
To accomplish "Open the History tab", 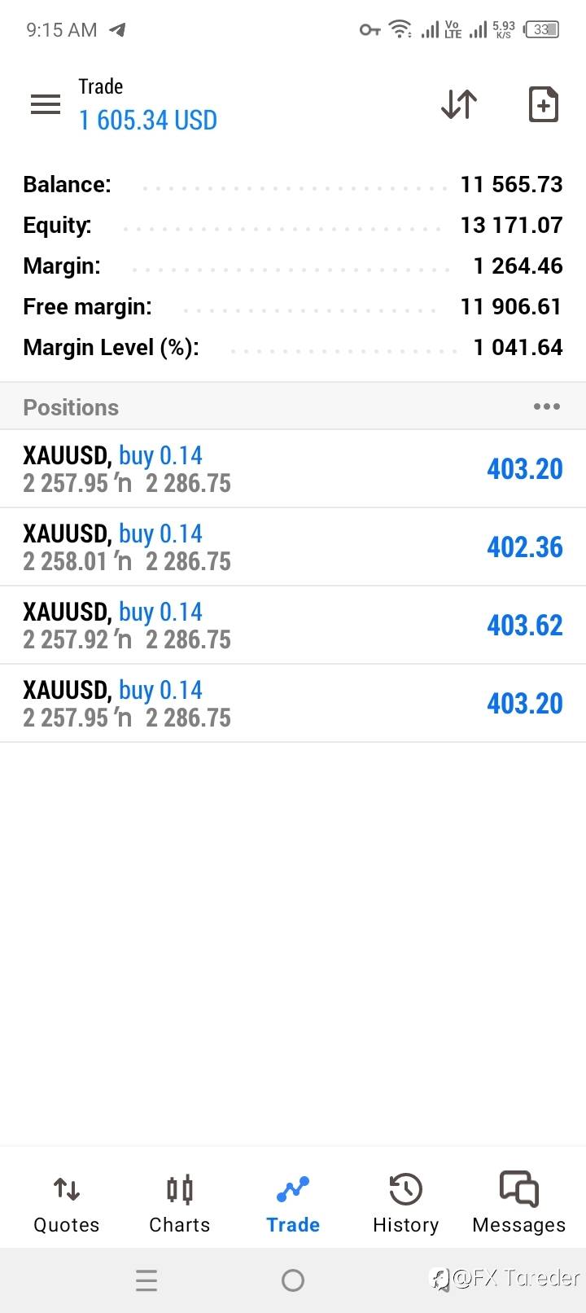I will pyautogui.click(x=405, y=1204).
